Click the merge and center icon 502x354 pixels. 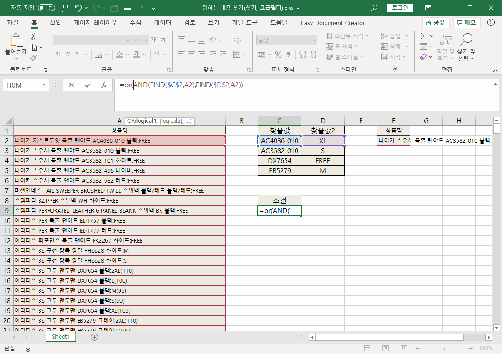point(236,55)
